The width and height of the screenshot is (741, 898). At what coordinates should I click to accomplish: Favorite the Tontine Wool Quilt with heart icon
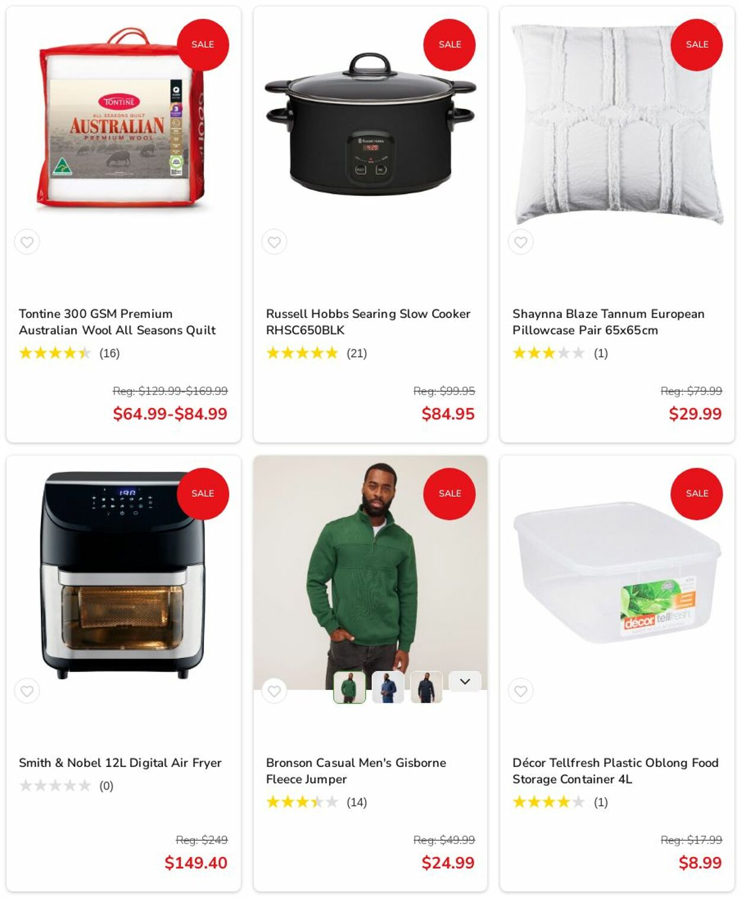[27, 242]
